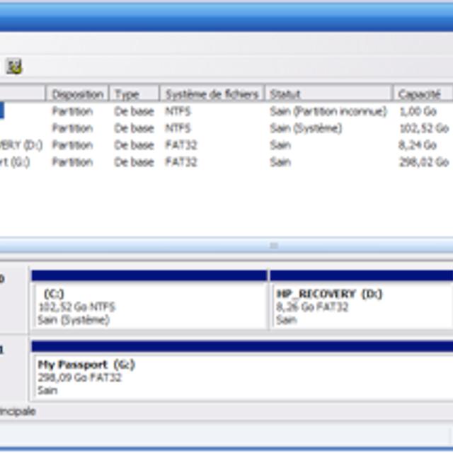Image resolution: width=453 pixels, height=453 pixels.
Task: Click capacity value 298,02 Go
Action: click(424, 162)
